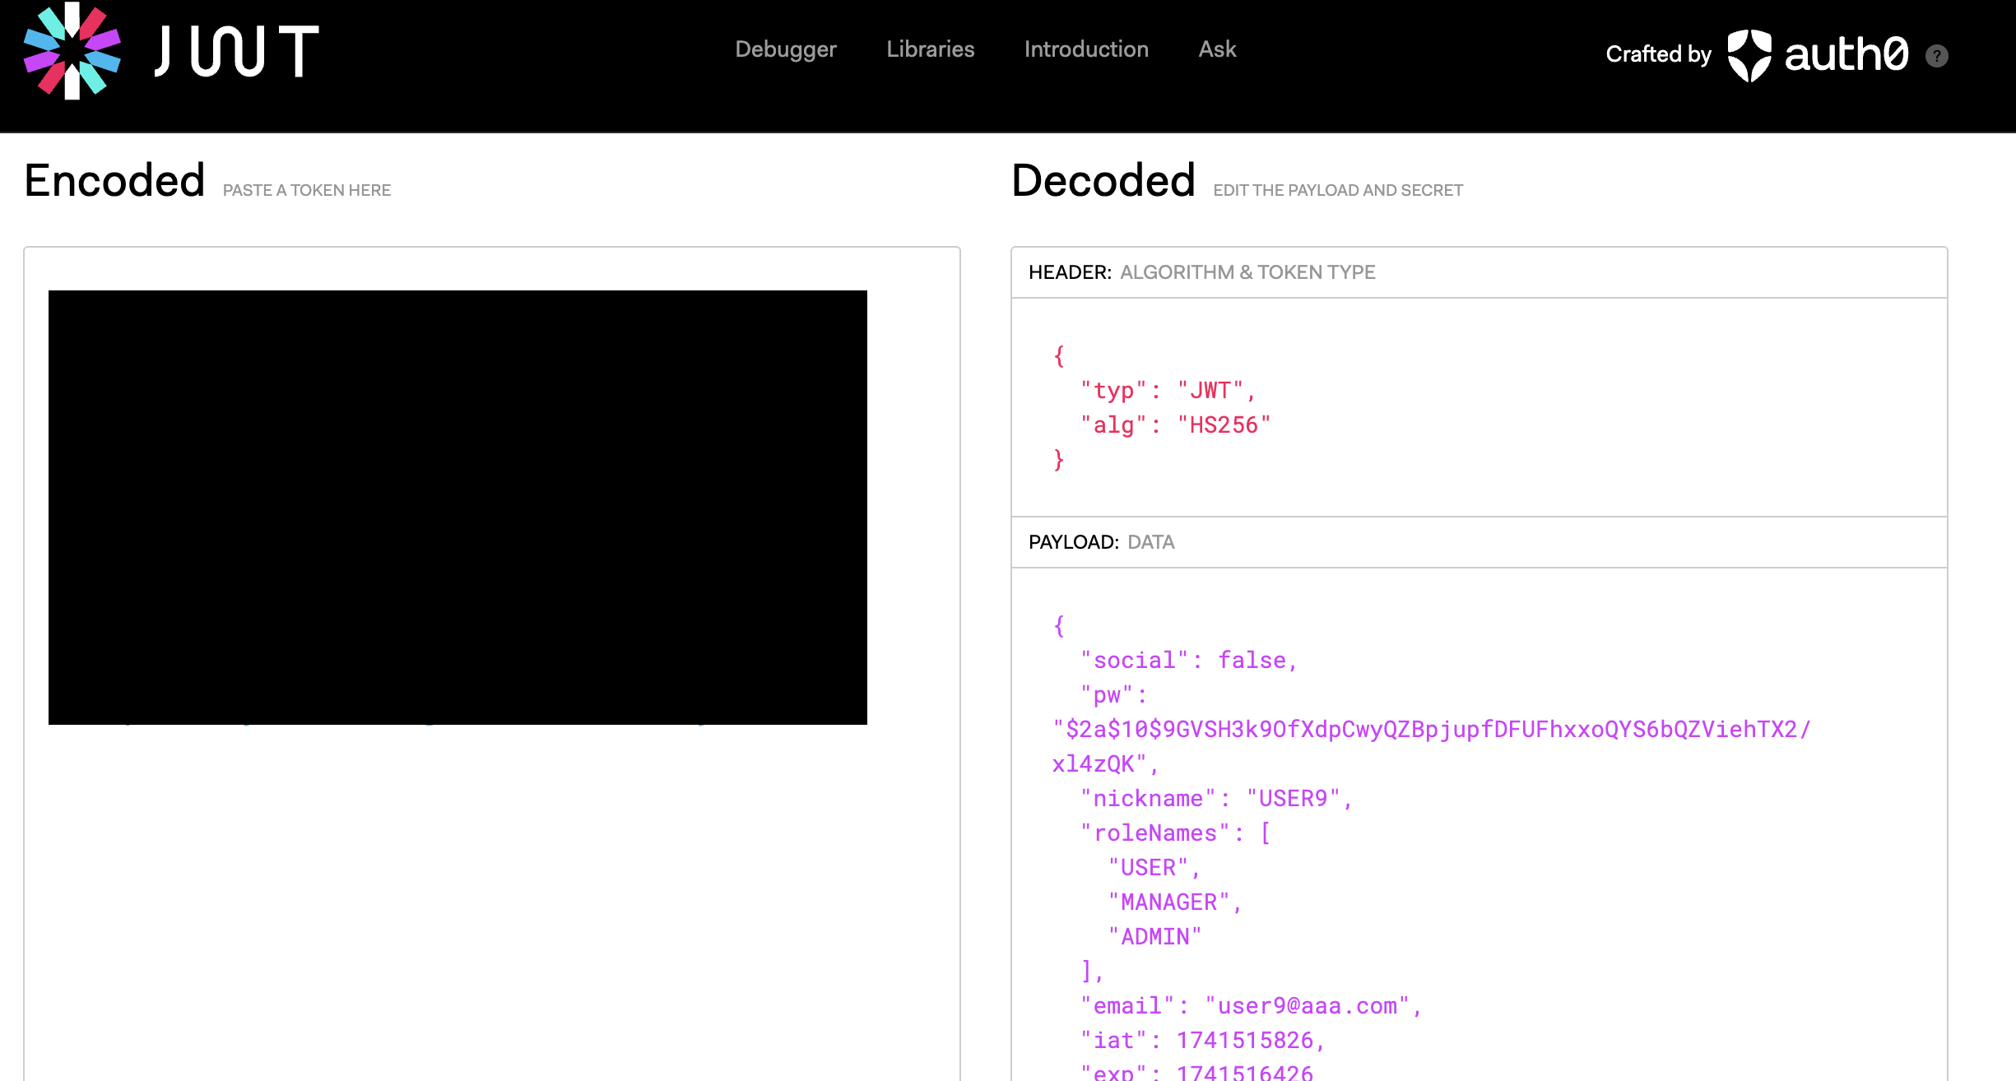Image resolution: width=2016 pixels, height=1081 pixels.
Task: Open the Debugger nav item
Action: click(785, 49)
